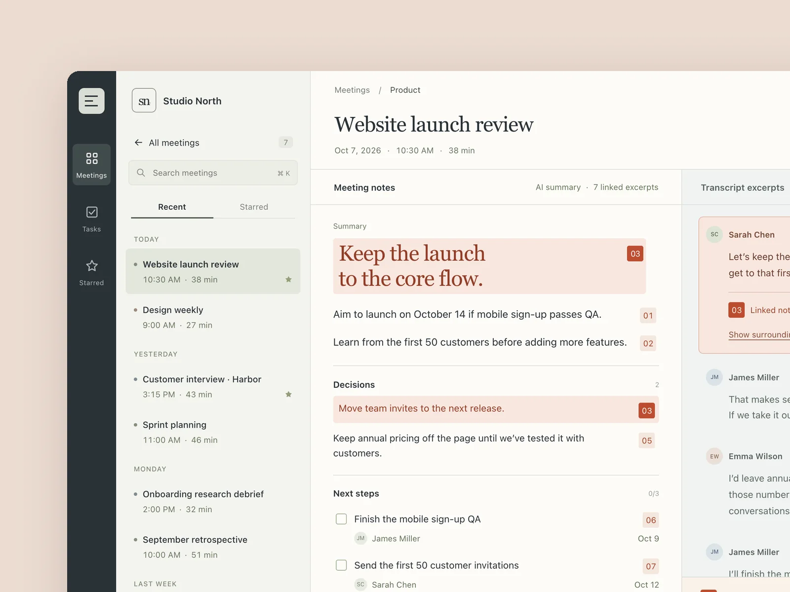Open Customer interview · Harbor meeting
Screen dimensions: 790x592
[213, 387]
